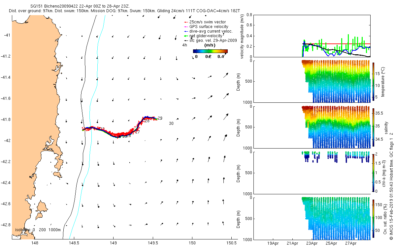Screen dimensions: 396x247
Task: Click the 'sfc geo. vel. 29-Apr-2009' legend entry
Action: coord(211,40)
